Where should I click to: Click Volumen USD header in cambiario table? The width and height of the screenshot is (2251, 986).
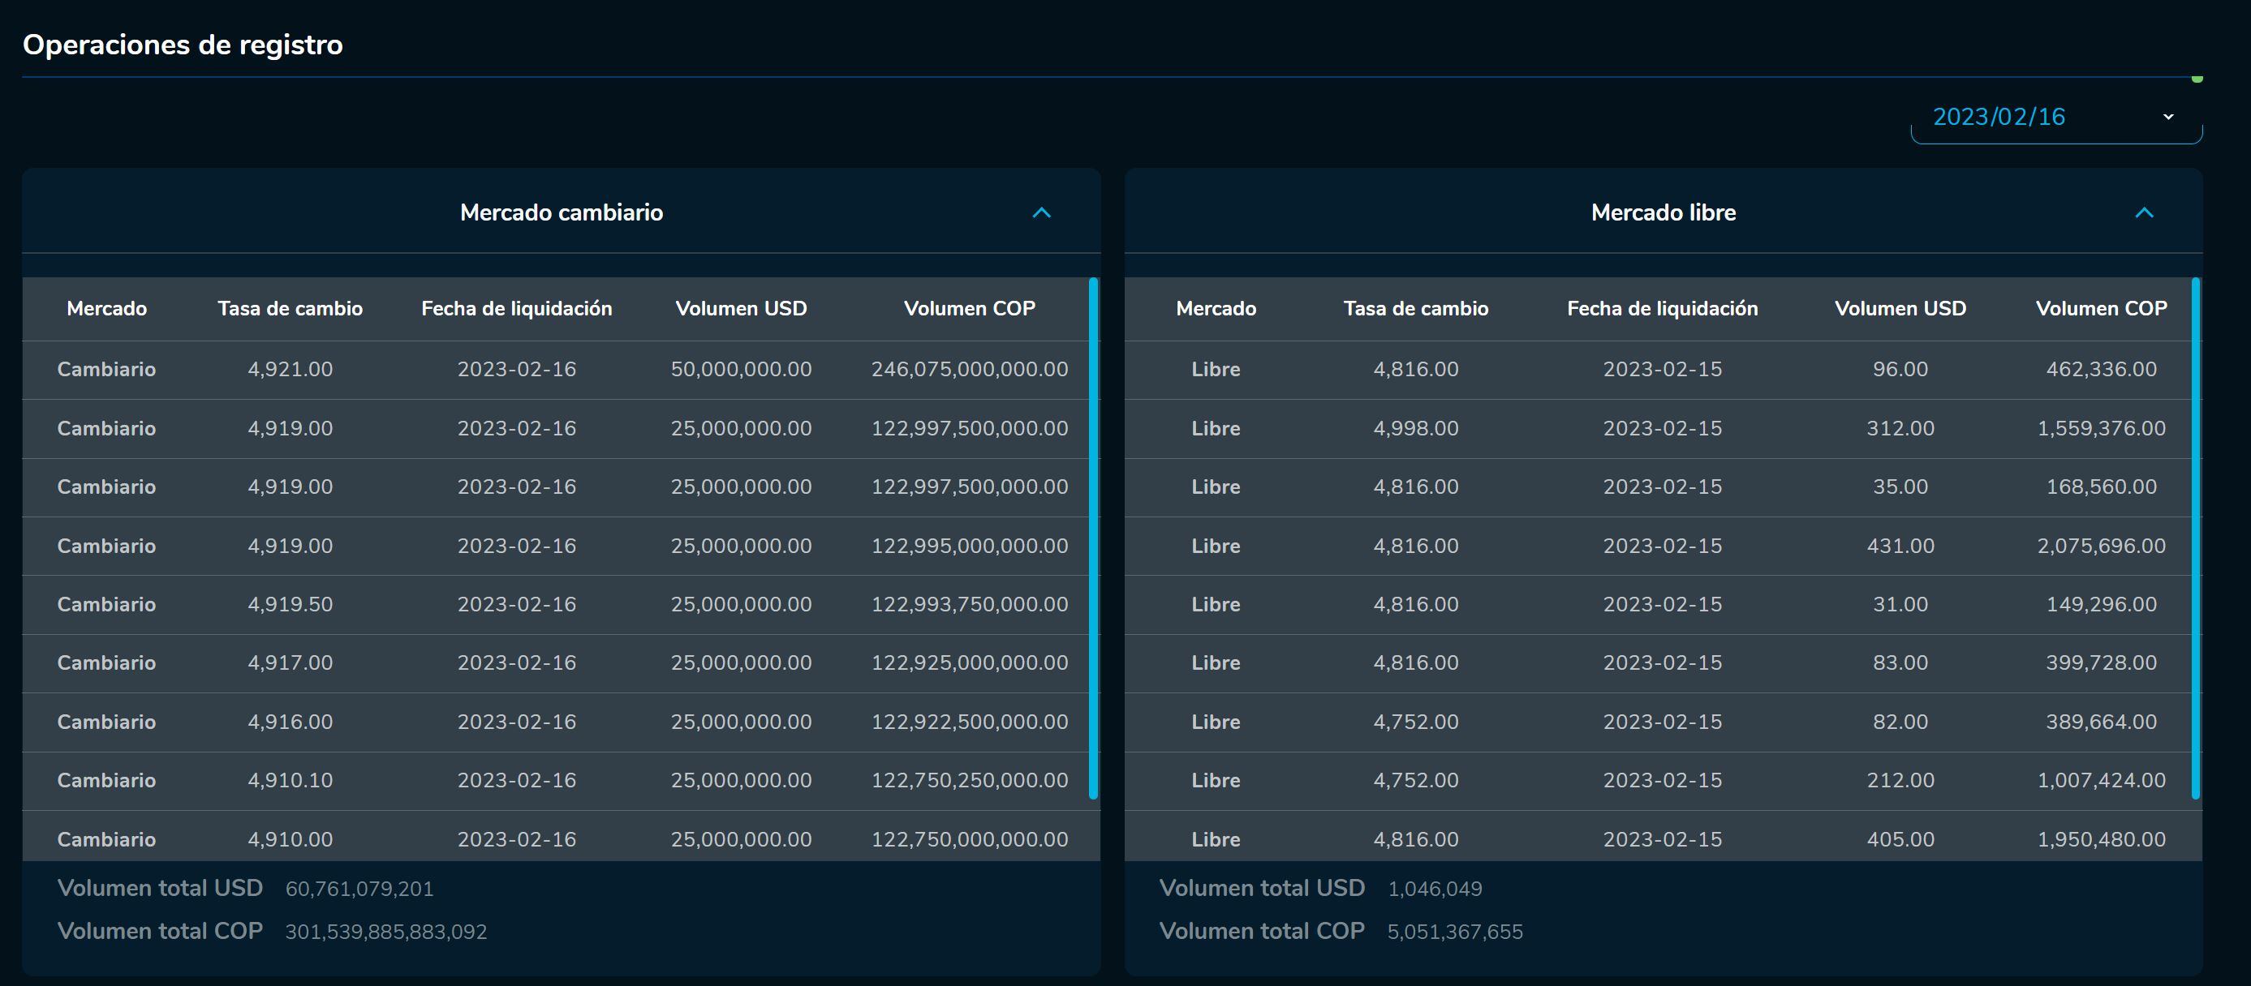point(741,308)
